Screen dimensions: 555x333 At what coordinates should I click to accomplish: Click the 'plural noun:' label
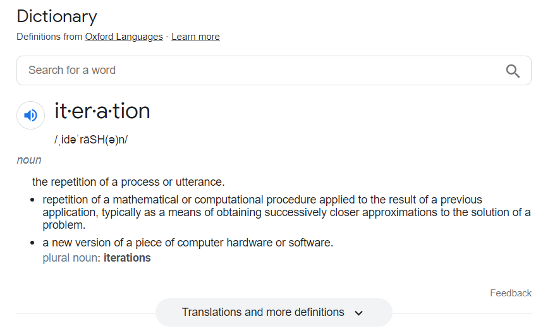[72, 258]
